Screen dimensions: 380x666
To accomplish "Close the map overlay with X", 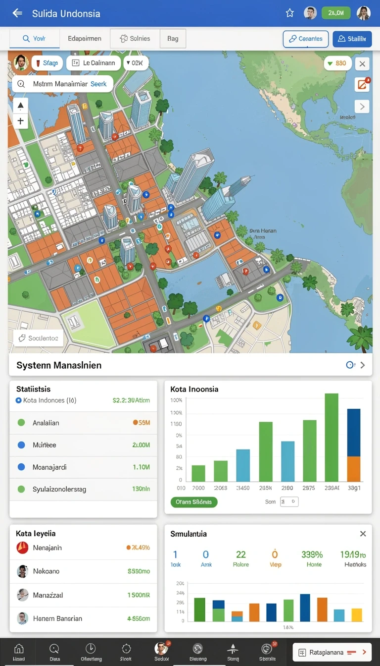I will [x=363, y=63].
